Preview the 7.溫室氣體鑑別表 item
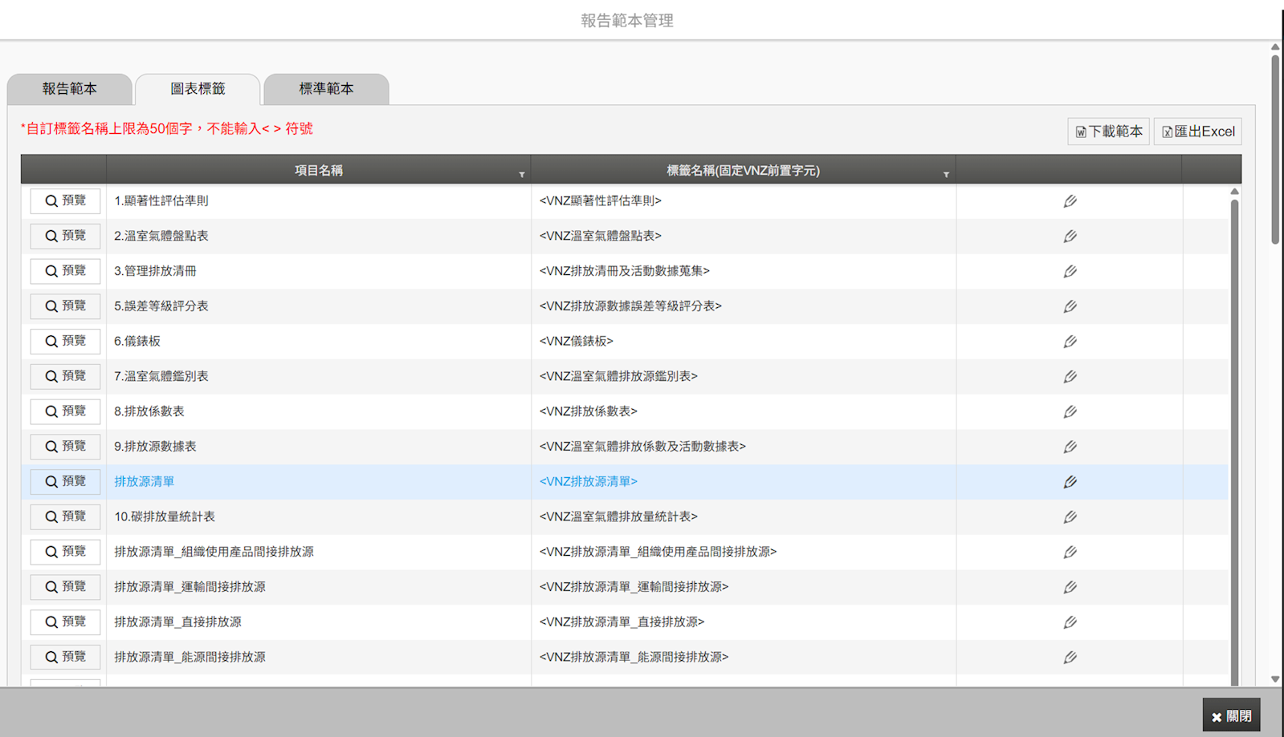1284x737 pixels. tap(65, 376)
